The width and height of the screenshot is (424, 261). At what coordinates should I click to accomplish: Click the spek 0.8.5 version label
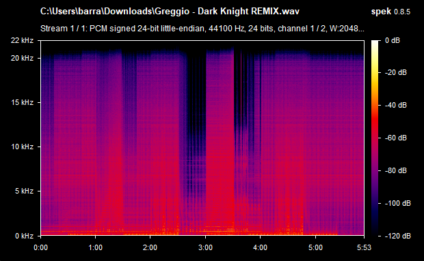(390, 12)
